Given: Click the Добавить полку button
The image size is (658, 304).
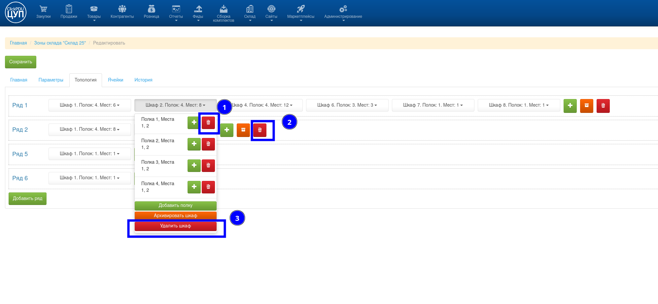Looking at the screenshot, I should [x=176, y=206].
